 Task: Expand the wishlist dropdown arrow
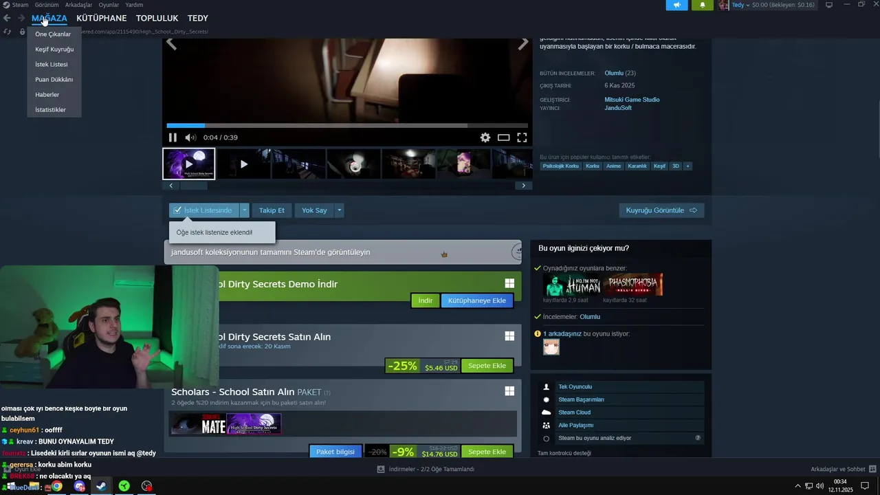245,210
